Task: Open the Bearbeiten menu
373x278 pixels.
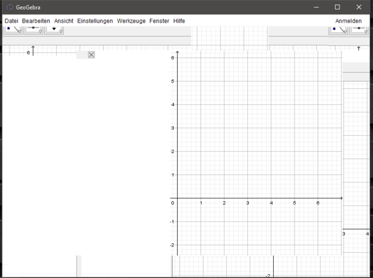Action: [x=36, y=21]
